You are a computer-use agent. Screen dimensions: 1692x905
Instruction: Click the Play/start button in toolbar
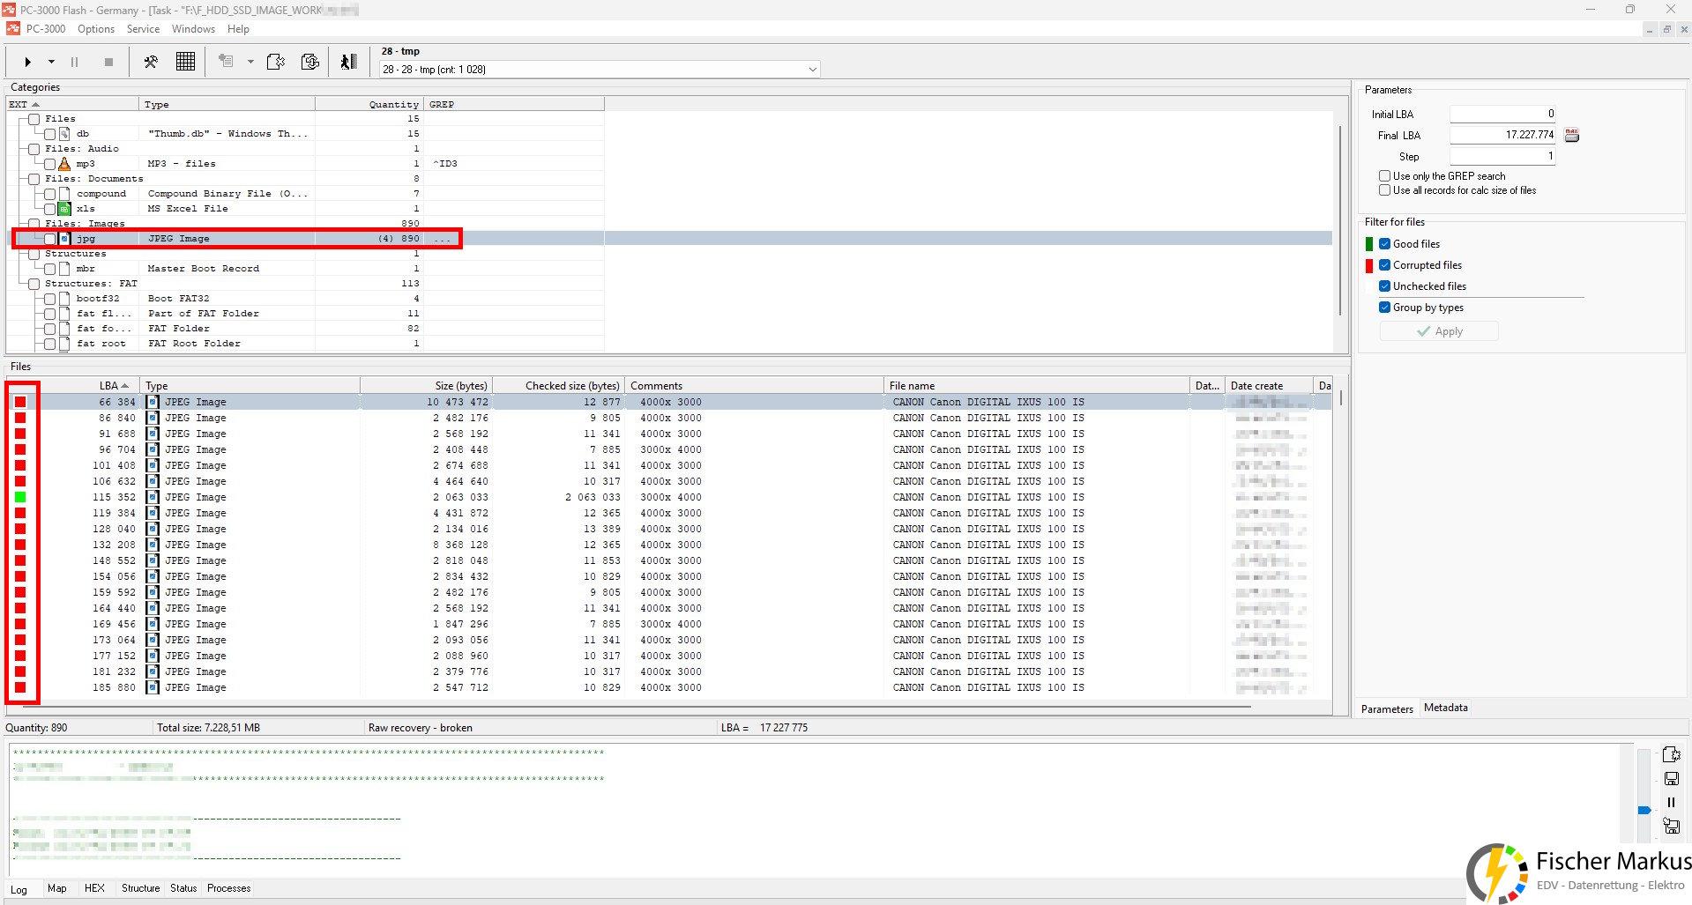(28, 62)
